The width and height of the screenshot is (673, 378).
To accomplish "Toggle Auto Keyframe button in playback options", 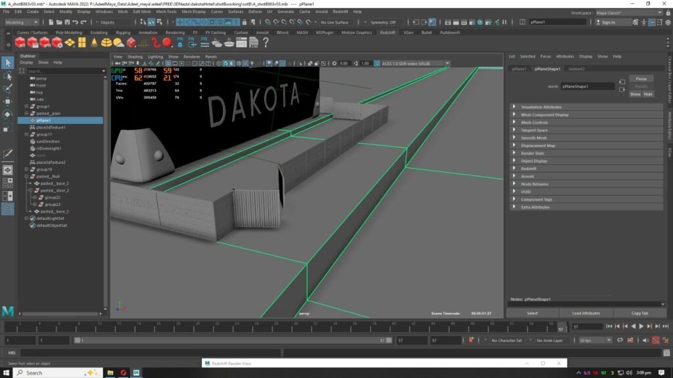I will 656,340.
